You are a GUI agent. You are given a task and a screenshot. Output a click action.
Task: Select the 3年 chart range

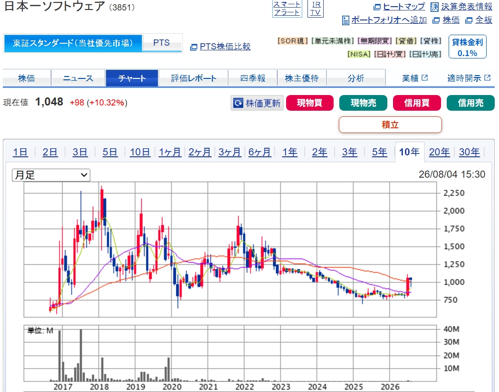click(x=349, y=152)
